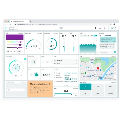
Task: Click the browser reload icon
Action: [10, 24]
